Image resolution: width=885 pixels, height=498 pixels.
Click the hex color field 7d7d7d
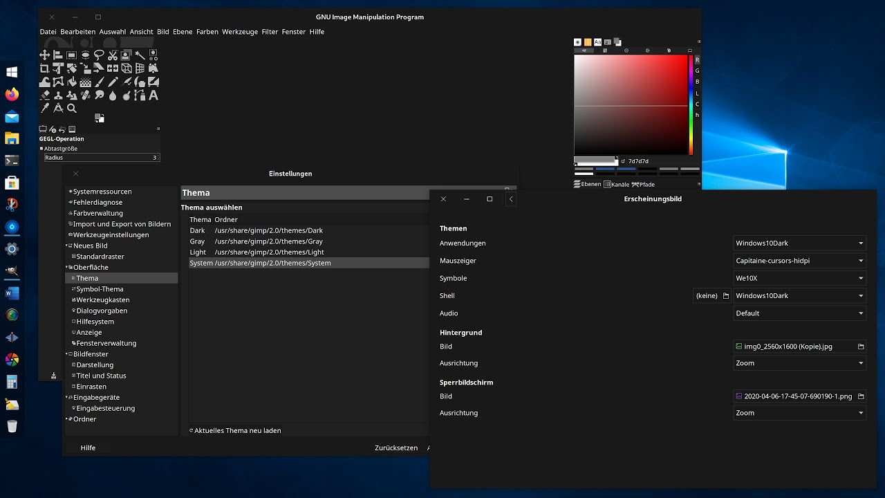coord(637,161)
